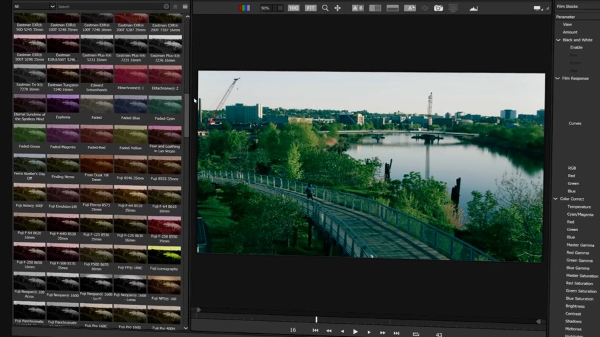Select the View parameter
Viewport: 600px width, 337px height.
567,25
